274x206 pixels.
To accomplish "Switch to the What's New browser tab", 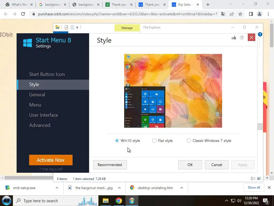I will click(x=19, y=5).
